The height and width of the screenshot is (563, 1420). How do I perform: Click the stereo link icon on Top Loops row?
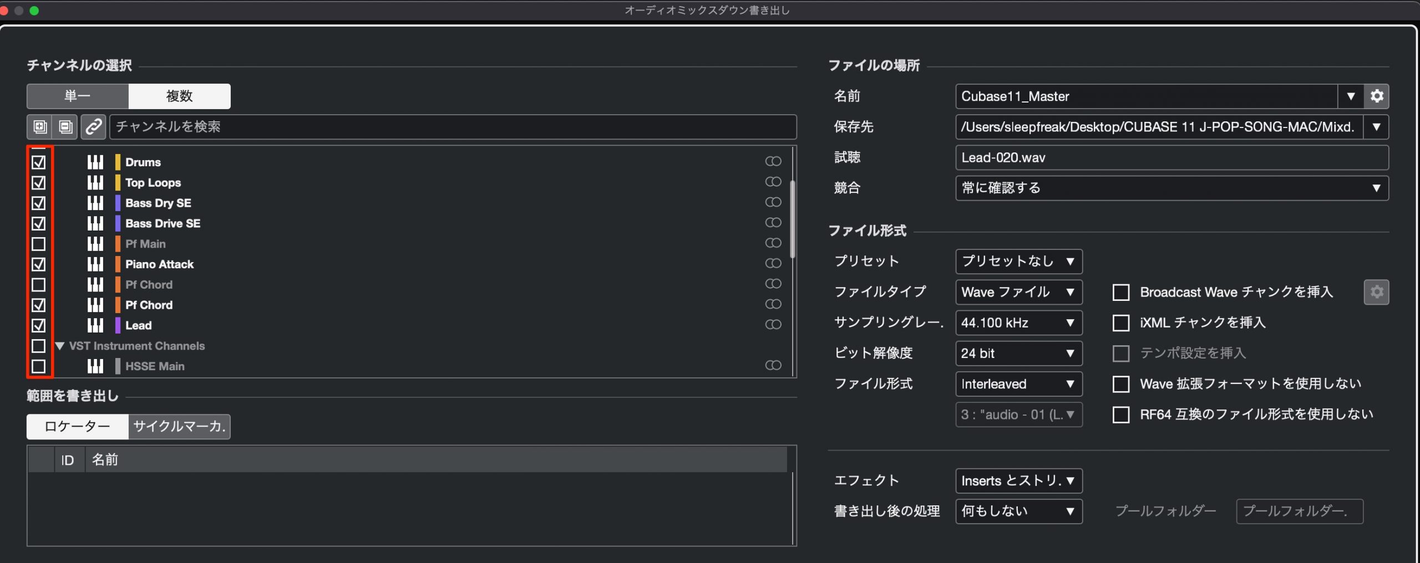(x=773, y=182)
